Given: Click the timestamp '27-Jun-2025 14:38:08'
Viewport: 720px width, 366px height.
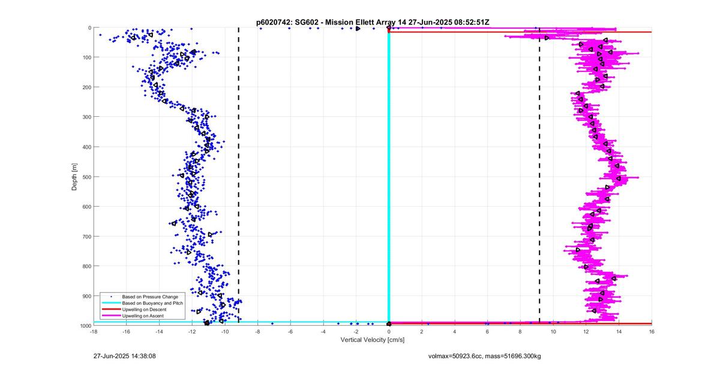Looking at the screenshot, I should click(125, 355).
